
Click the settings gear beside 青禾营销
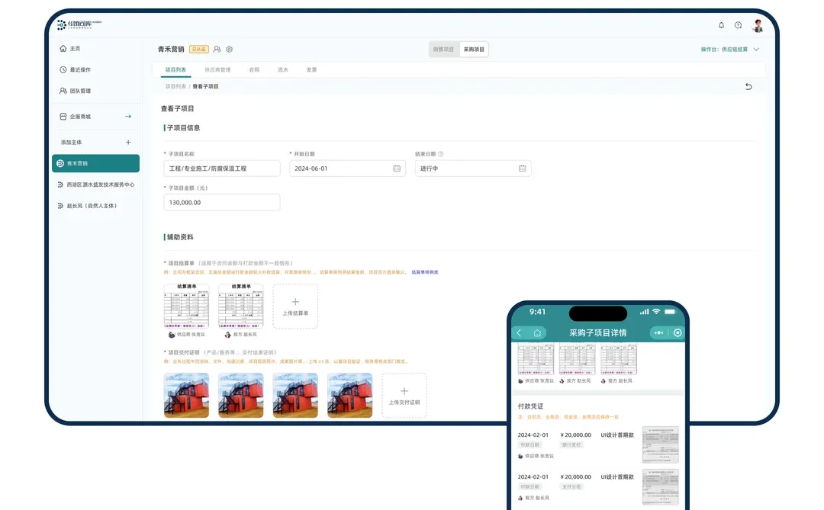(228, 49)
